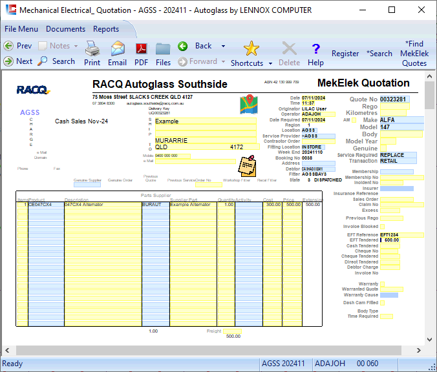Screen dimensions: 437x372
Task: Open the map location icon
Action: point(249,104)
